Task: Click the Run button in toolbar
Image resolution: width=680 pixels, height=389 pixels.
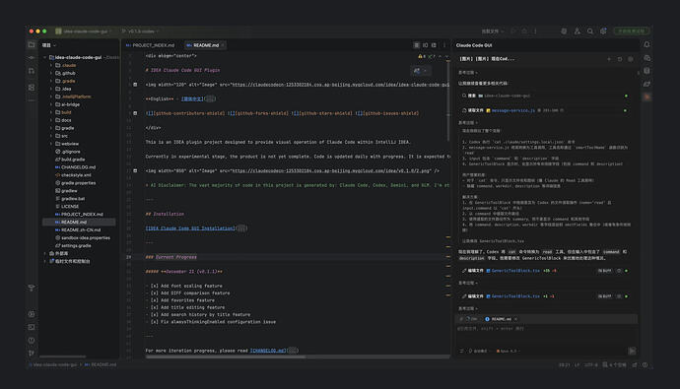Action: [x=513, y=32]
